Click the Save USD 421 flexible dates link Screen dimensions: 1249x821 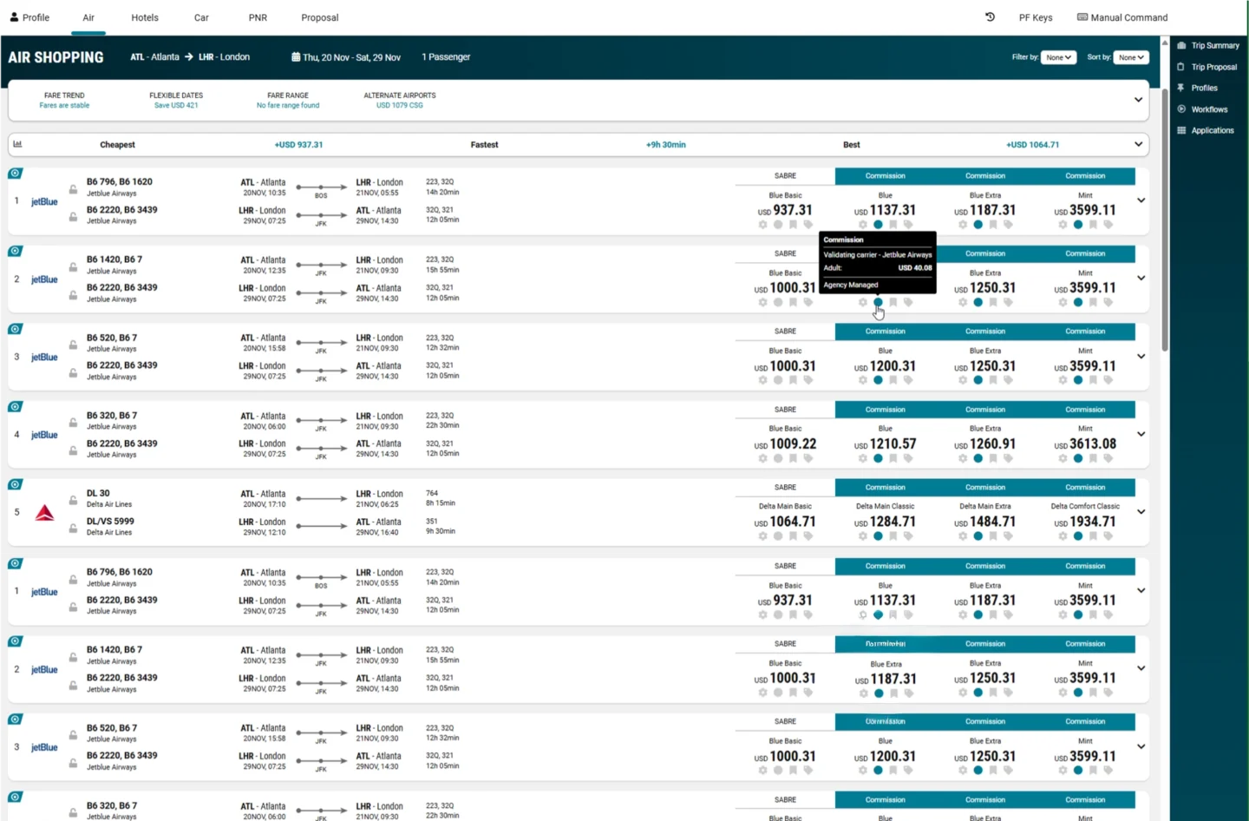tap(175, 105)
